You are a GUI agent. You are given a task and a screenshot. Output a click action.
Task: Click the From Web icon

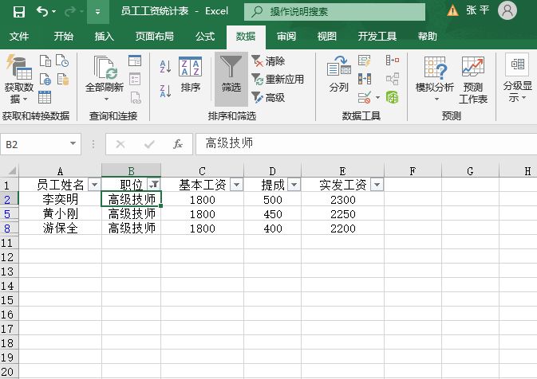click(x=45, y=80)
